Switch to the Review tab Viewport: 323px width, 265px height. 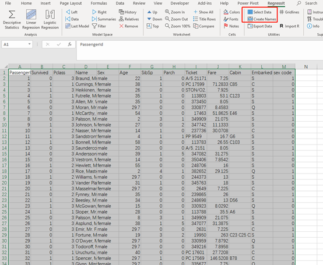pyautogui.click(x=139, y=3)
